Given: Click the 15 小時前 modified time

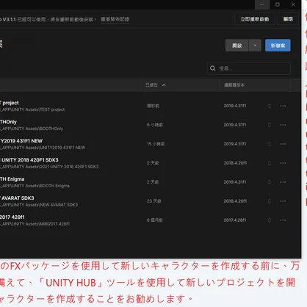Looking at the screenshot, I should (156, 144).
